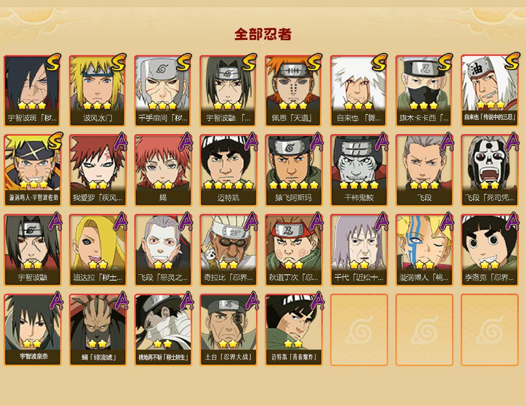The image size is (526, 406).
Task: Click the S rank badge on 波风水门
Action: point(119,62)
